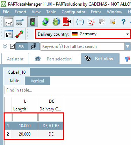The height and width of the screenshot is (145, 131).
Task: Click the Germany delivery country field
Action: point(98,34)
